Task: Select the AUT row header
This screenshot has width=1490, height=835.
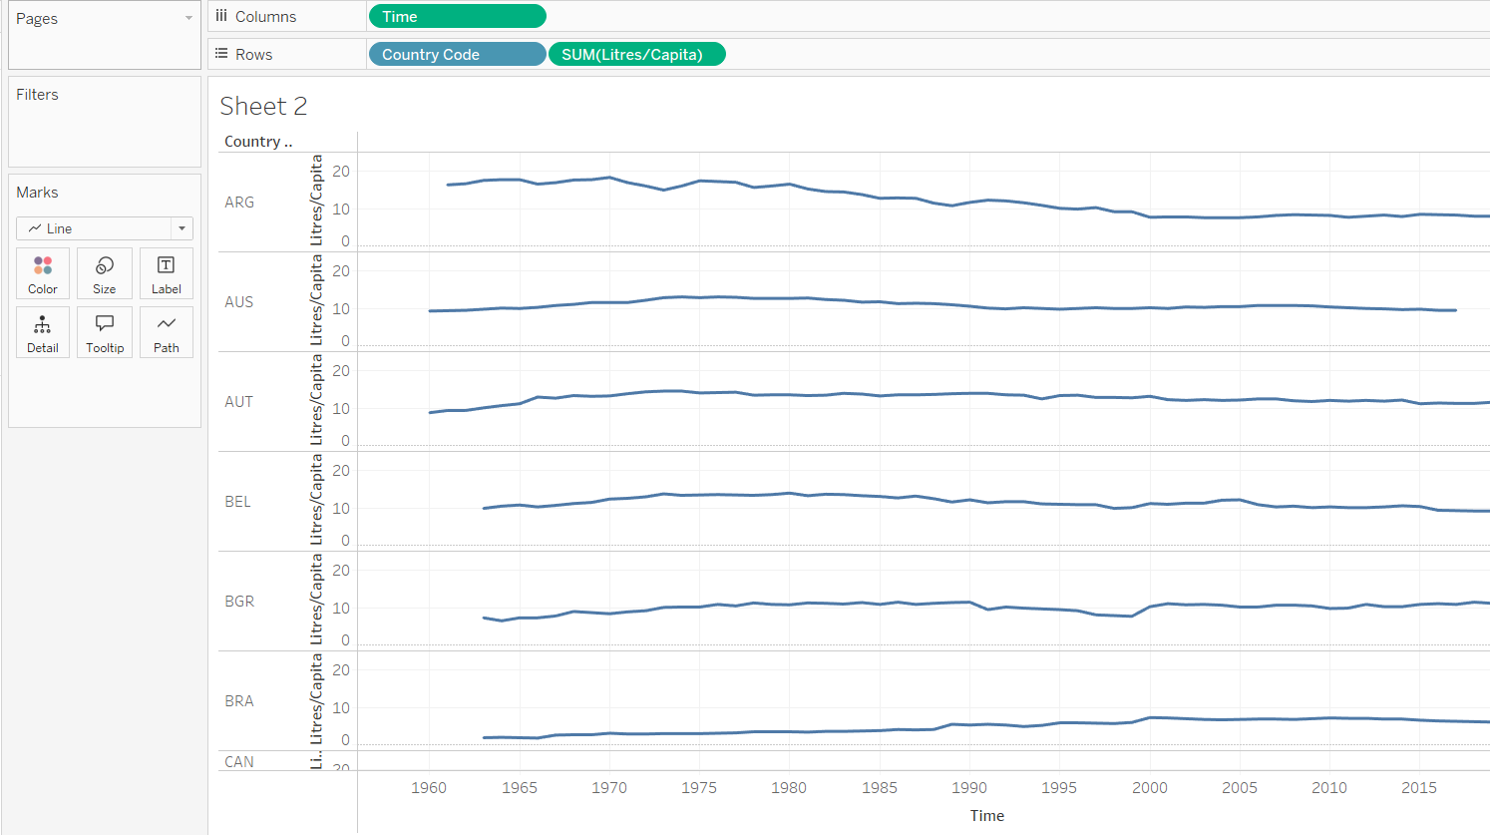Action: (239, 402)
